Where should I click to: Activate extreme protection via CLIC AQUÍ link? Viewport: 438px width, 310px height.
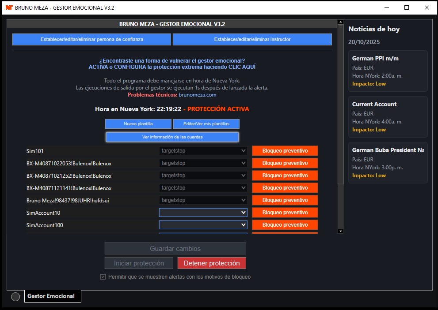[x=172, y=67]
